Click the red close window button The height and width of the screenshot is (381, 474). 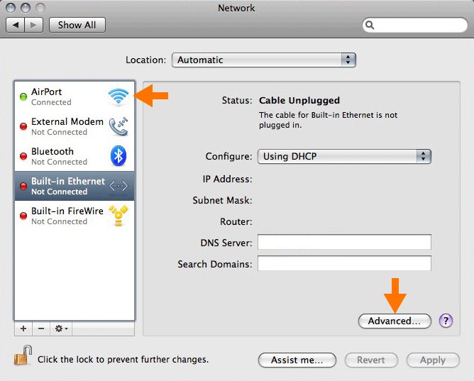pos(11,8)
